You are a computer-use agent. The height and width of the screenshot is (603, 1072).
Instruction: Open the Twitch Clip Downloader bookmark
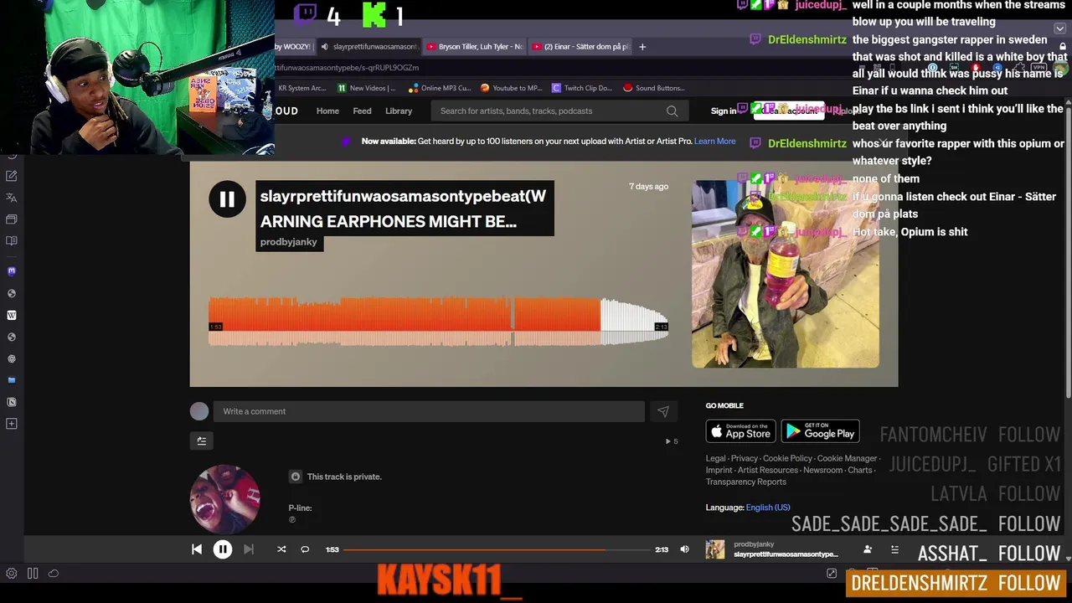click(582, 88)
